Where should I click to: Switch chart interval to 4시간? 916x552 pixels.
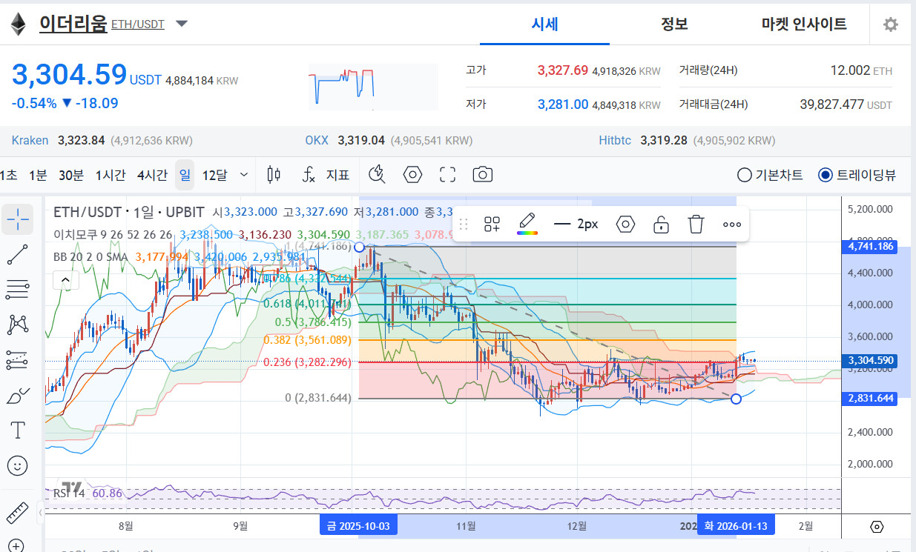(x=152, y=176)
